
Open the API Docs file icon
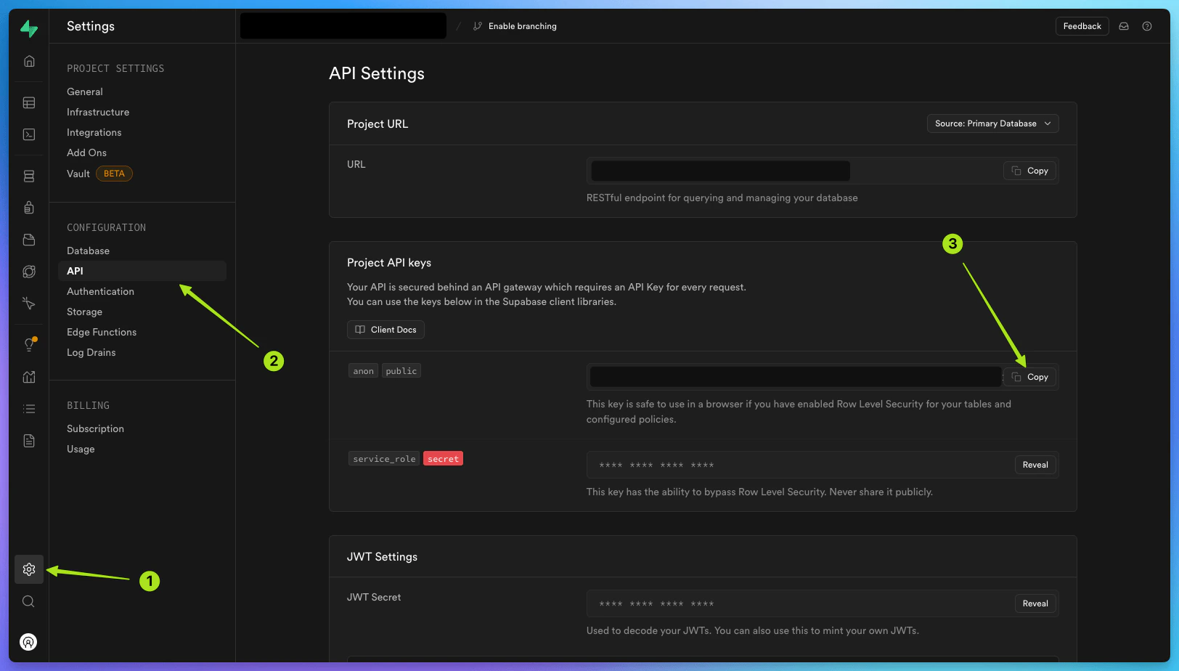click(28, 440)
